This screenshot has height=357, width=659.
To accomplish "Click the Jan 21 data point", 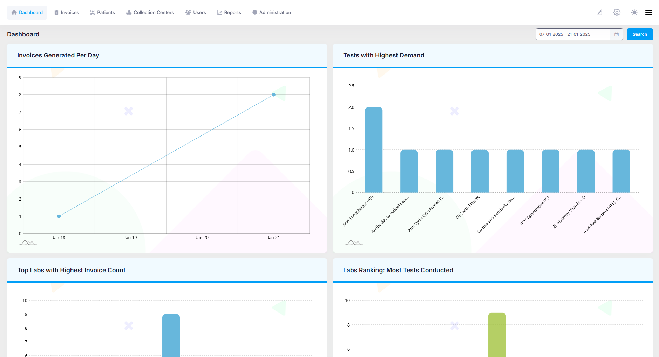I will [274, 95].
